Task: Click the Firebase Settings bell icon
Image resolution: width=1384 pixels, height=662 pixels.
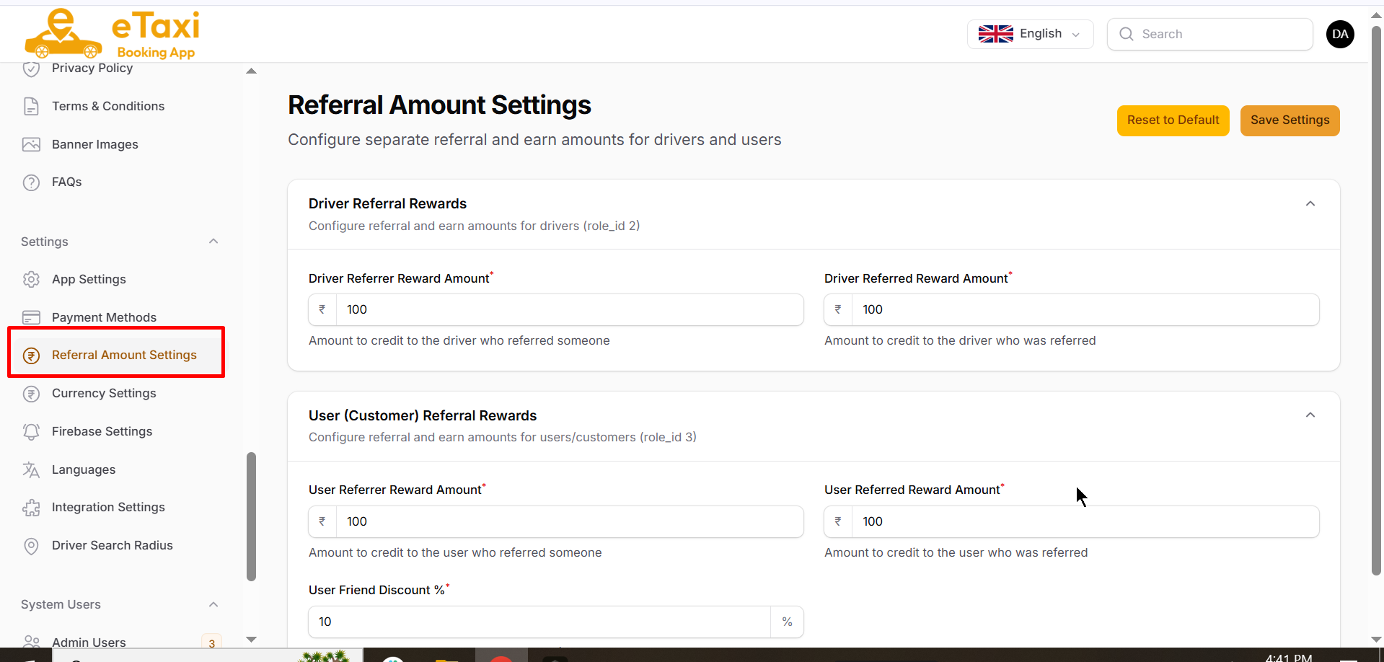Action: [31, 431]
